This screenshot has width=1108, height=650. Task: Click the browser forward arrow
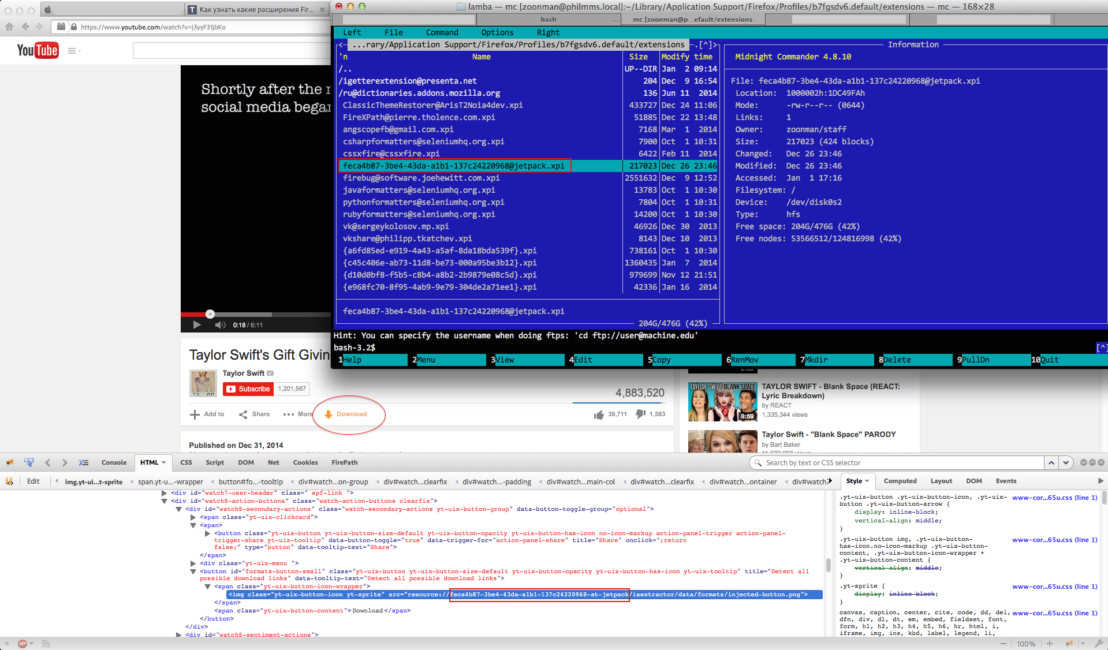click(x=39, y=27)
